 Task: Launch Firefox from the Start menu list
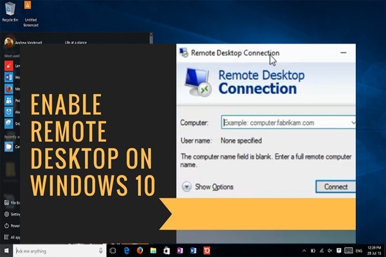(8, 89)
